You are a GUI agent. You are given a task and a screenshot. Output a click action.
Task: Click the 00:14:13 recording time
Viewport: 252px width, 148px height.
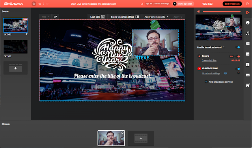pos(235,61)
